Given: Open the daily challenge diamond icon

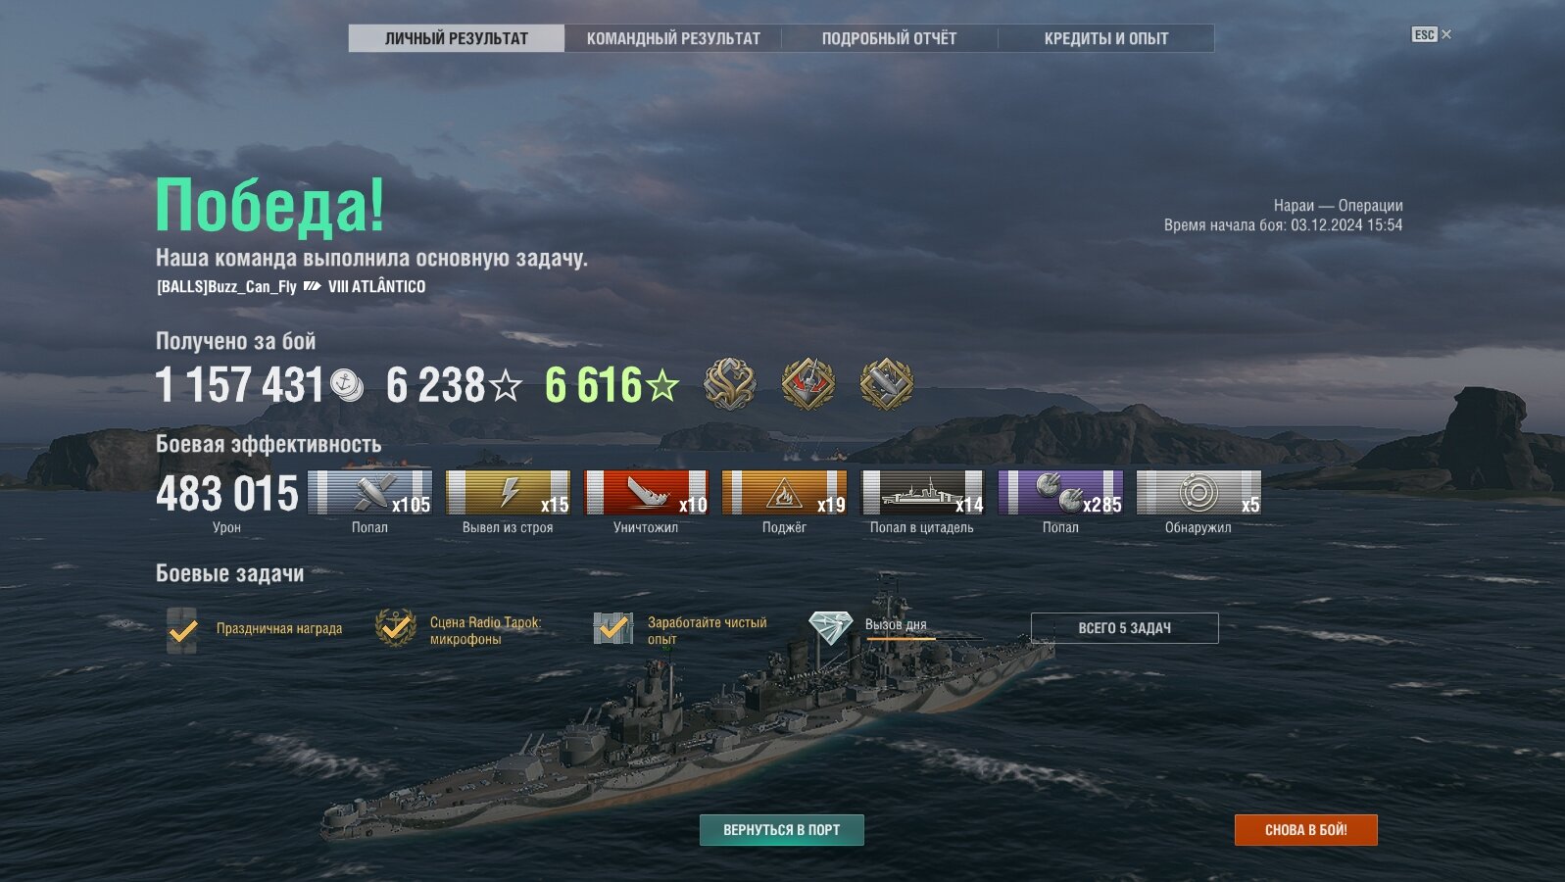Looking at the screenshot, I should (830, 627).
